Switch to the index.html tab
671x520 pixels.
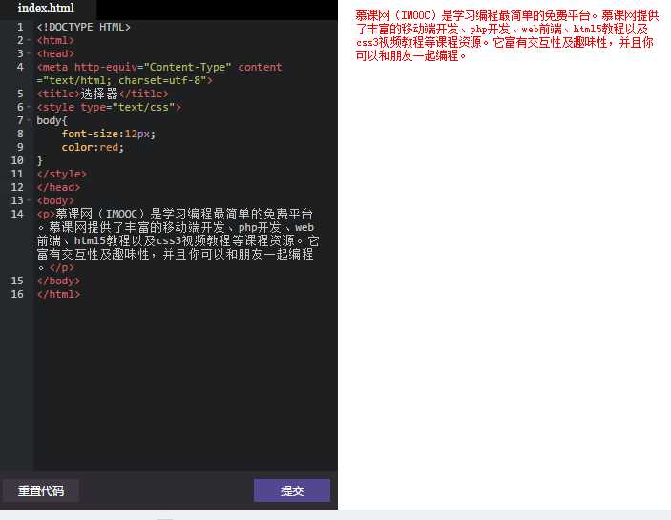[x=46, y=9]
